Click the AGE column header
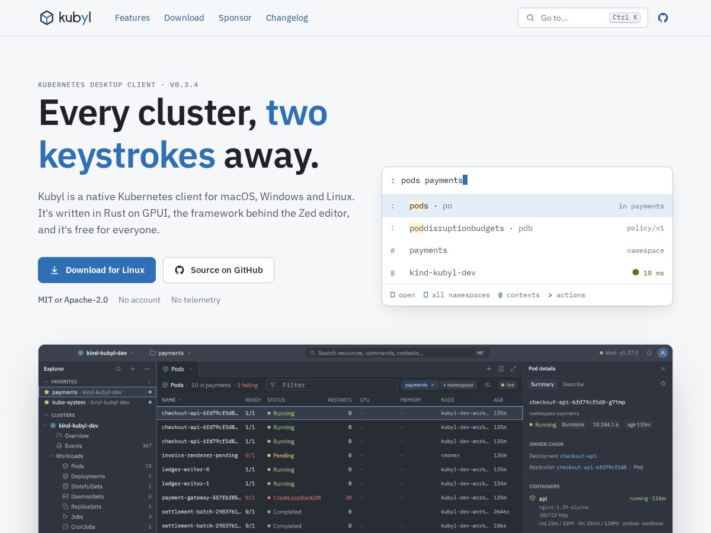Viewport: 711px width, 533px height. coord(498,400)
